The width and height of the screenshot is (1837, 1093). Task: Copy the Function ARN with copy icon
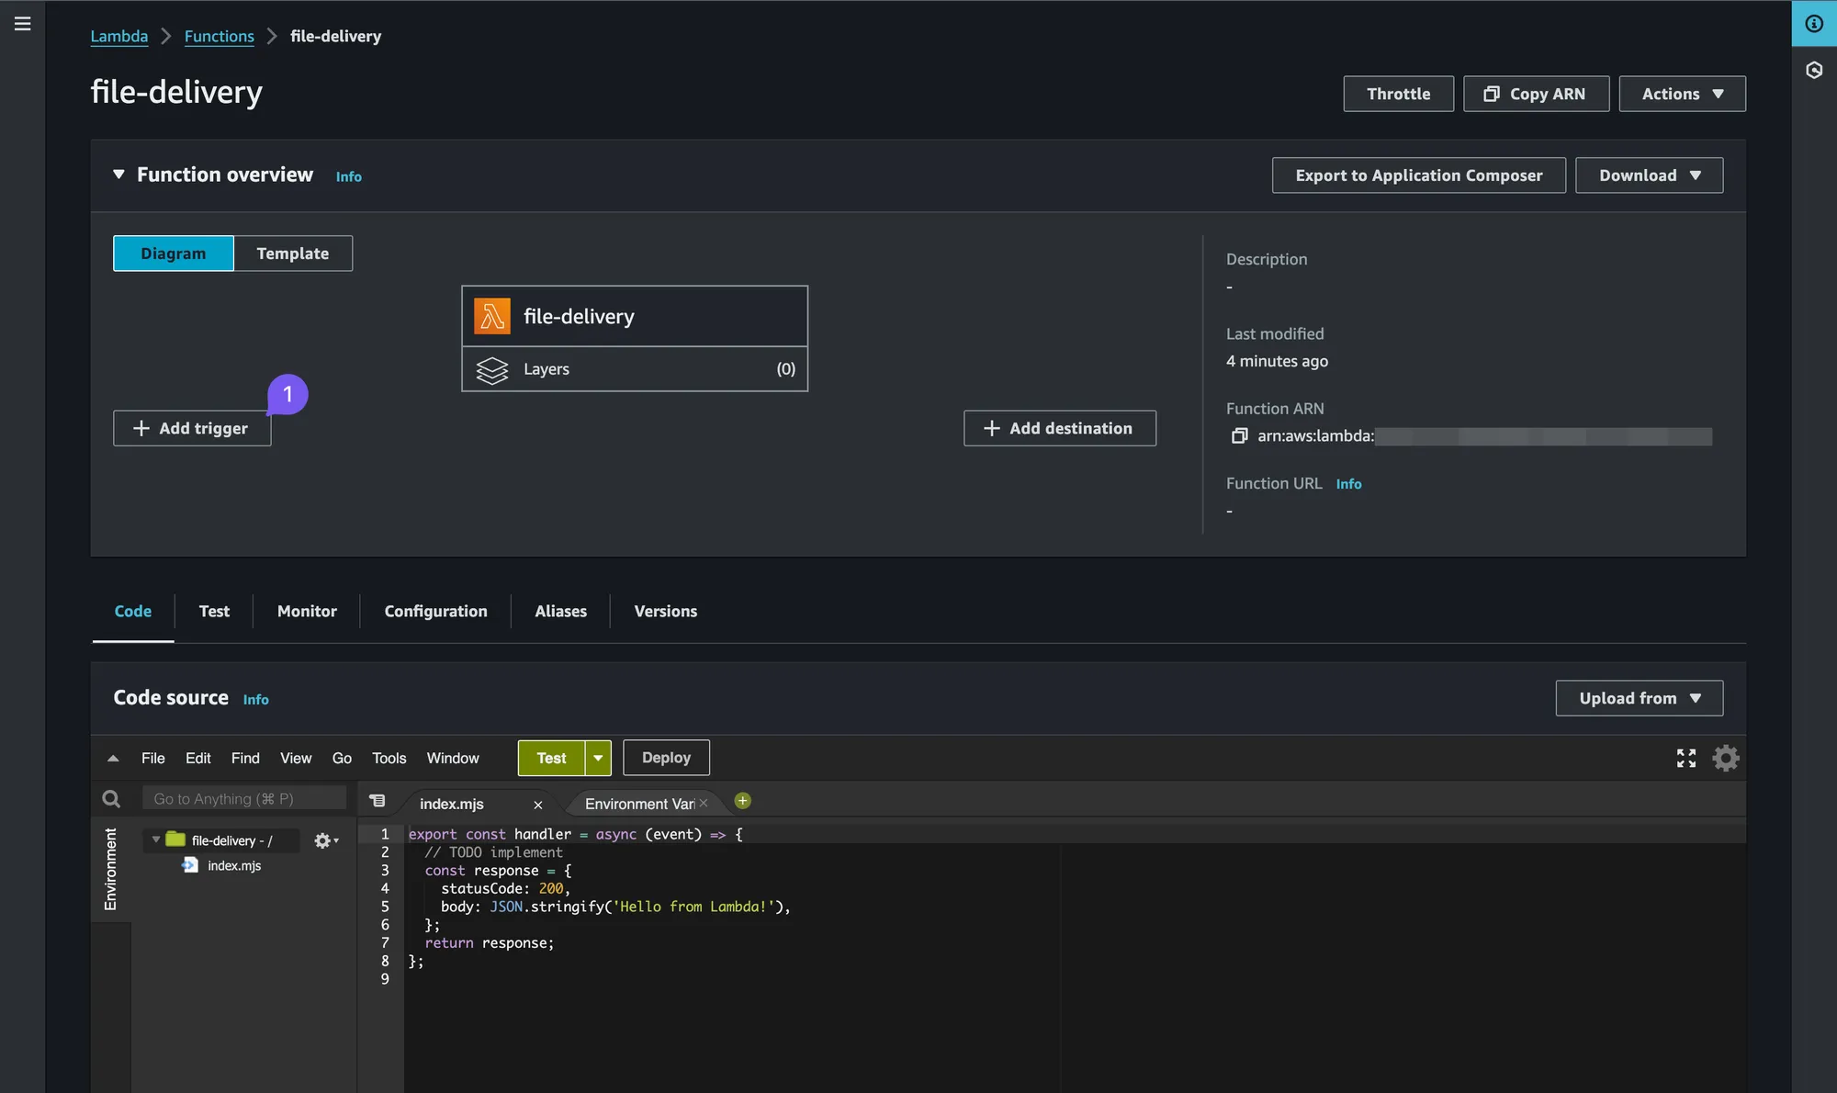pyautogui.click(x=1239, y=436)
